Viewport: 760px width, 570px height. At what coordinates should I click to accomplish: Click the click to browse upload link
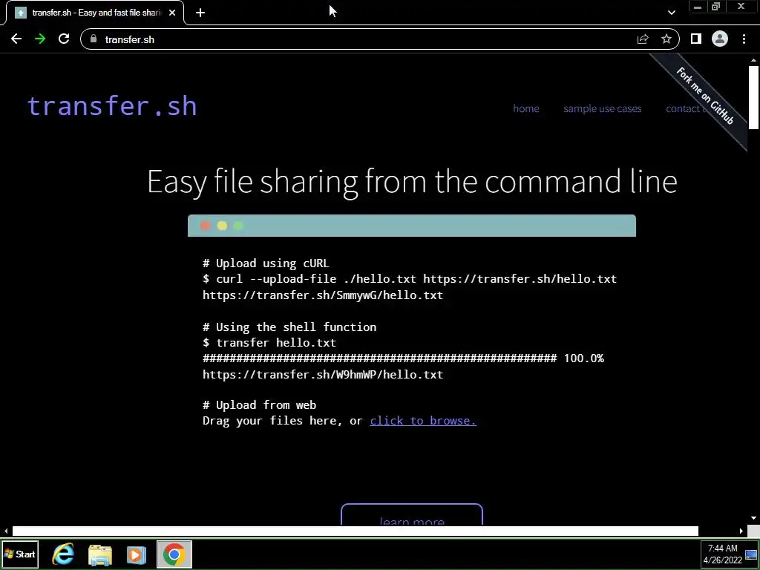[423, 420]
